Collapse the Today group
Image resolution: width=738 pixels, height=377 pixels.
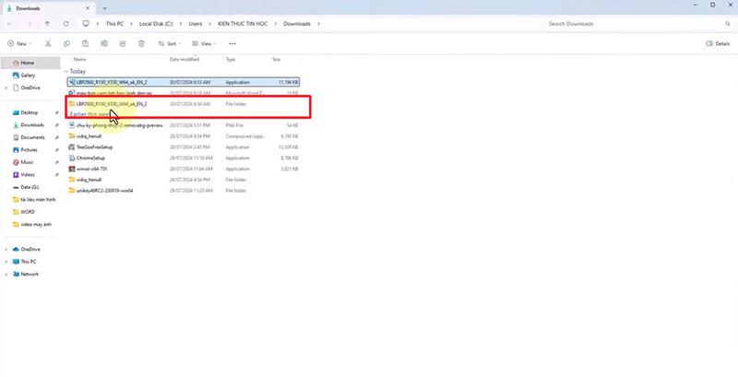tap(66, 72)
